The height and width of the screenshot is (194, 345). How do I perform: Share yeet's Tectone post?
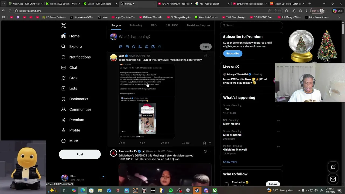[210, 143]
